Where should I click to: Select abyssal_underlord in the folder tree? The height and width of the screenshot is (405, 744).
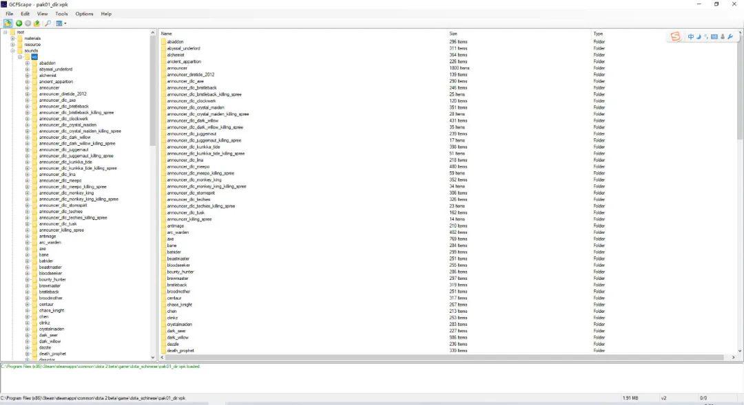56,69
